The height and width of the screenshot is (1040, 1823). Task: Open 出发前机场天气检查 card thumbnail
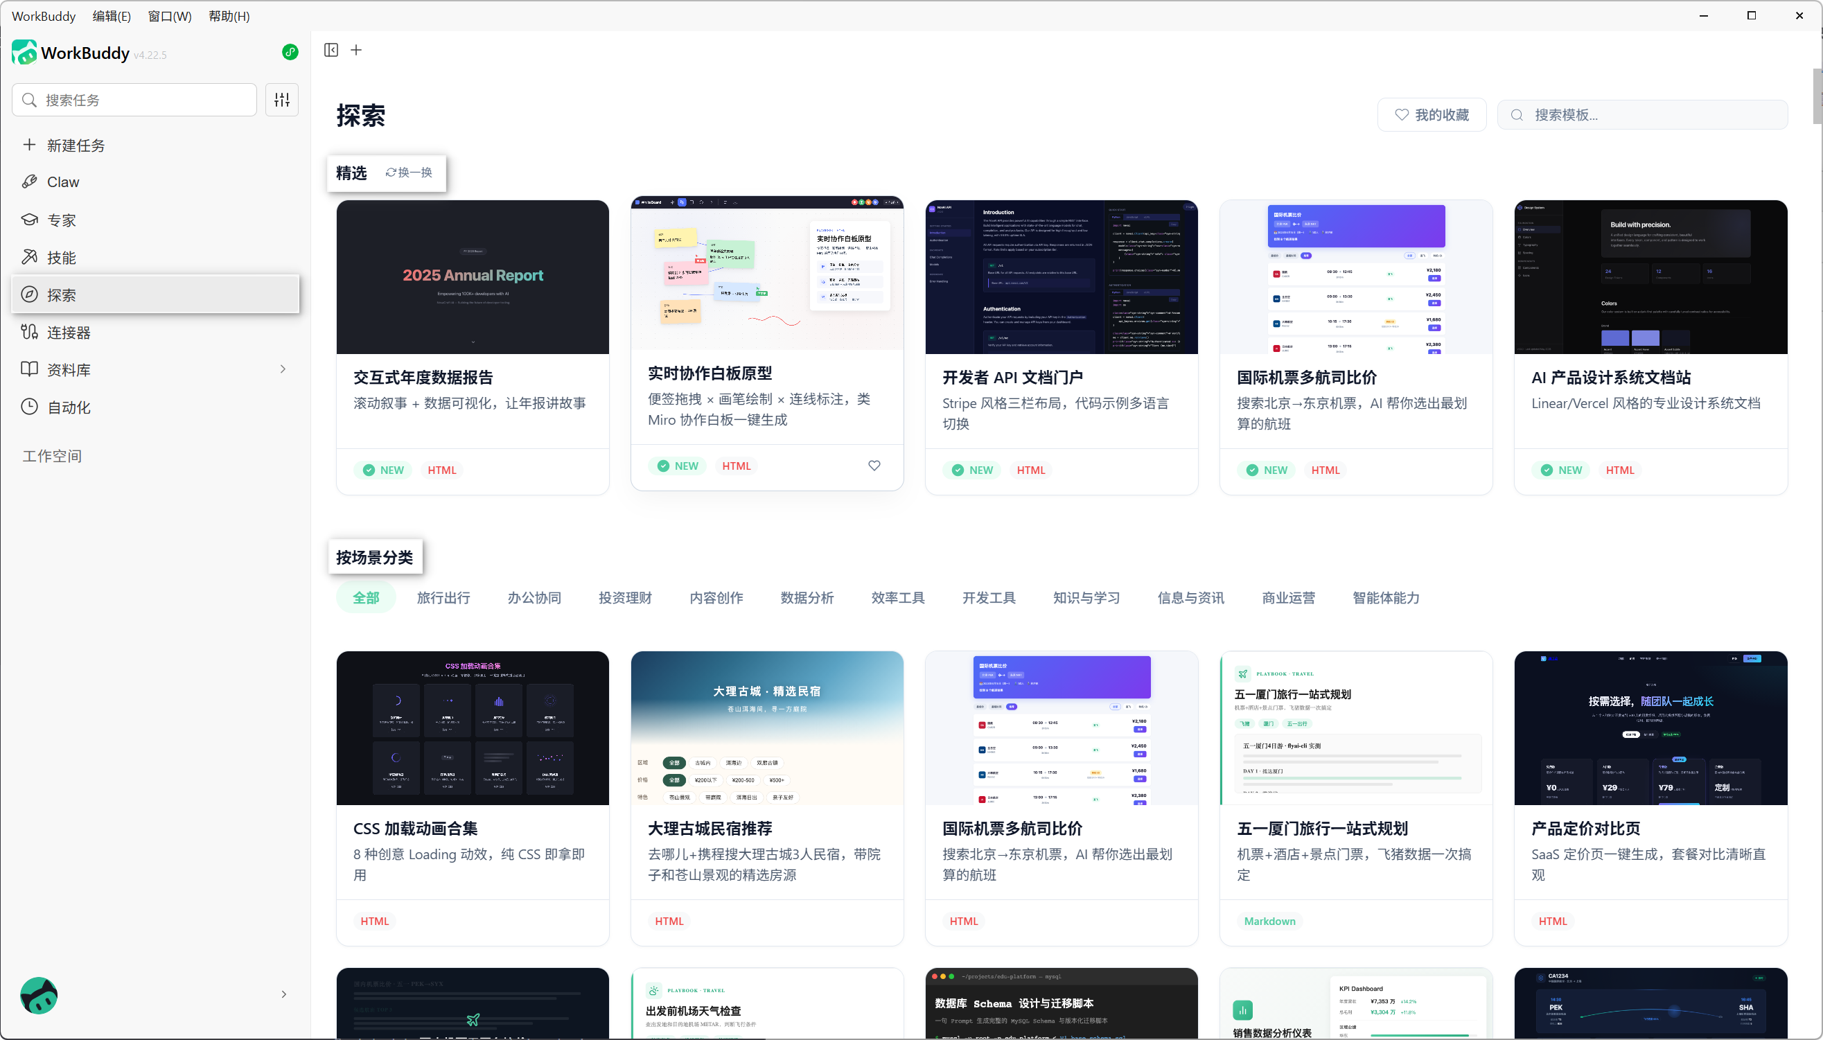pos(767,1003)
